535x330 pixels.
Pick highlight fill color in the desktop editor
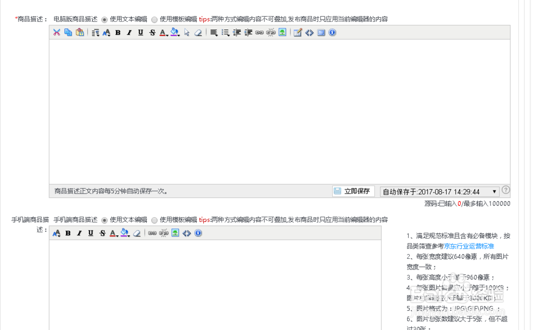pyautogui.click(x=175, y=33)
